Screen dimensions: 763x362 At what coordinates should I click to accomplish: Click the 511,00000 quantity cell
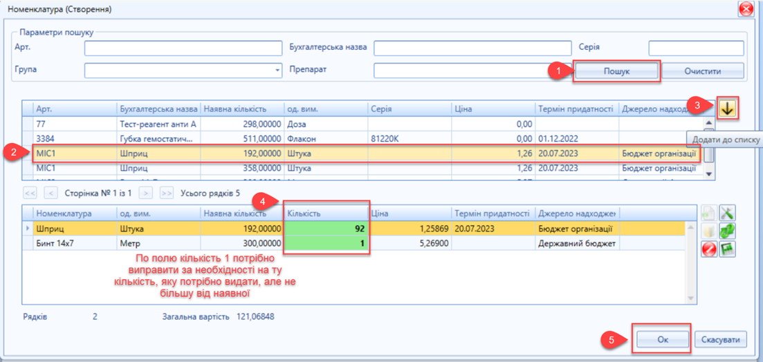pos(242,139)
